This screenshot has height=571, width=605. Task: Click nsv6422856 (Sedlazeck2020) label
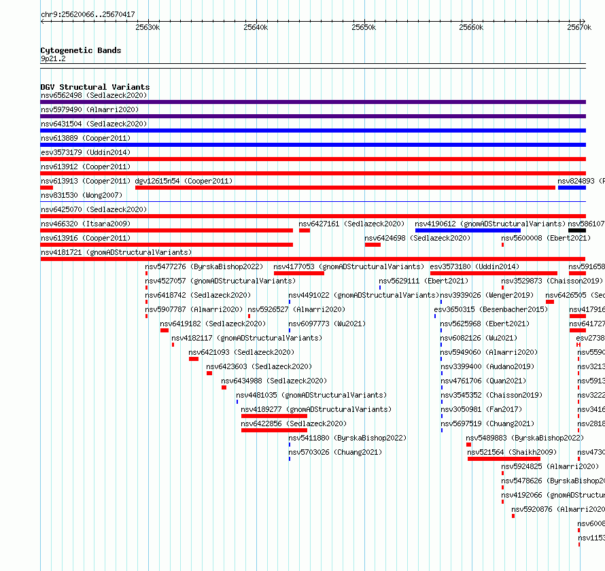coord(294,423)
